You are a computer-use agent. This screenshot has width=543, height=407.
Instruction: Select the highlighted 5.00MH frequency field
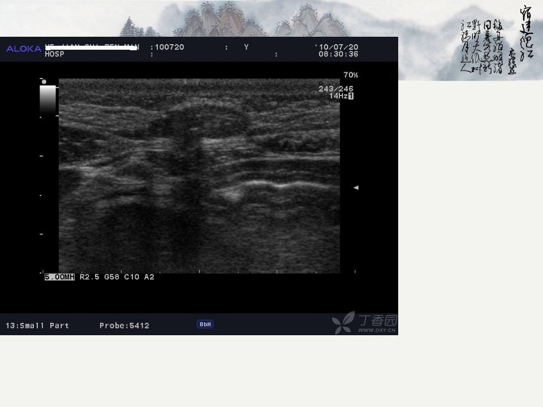coord(59,277)
